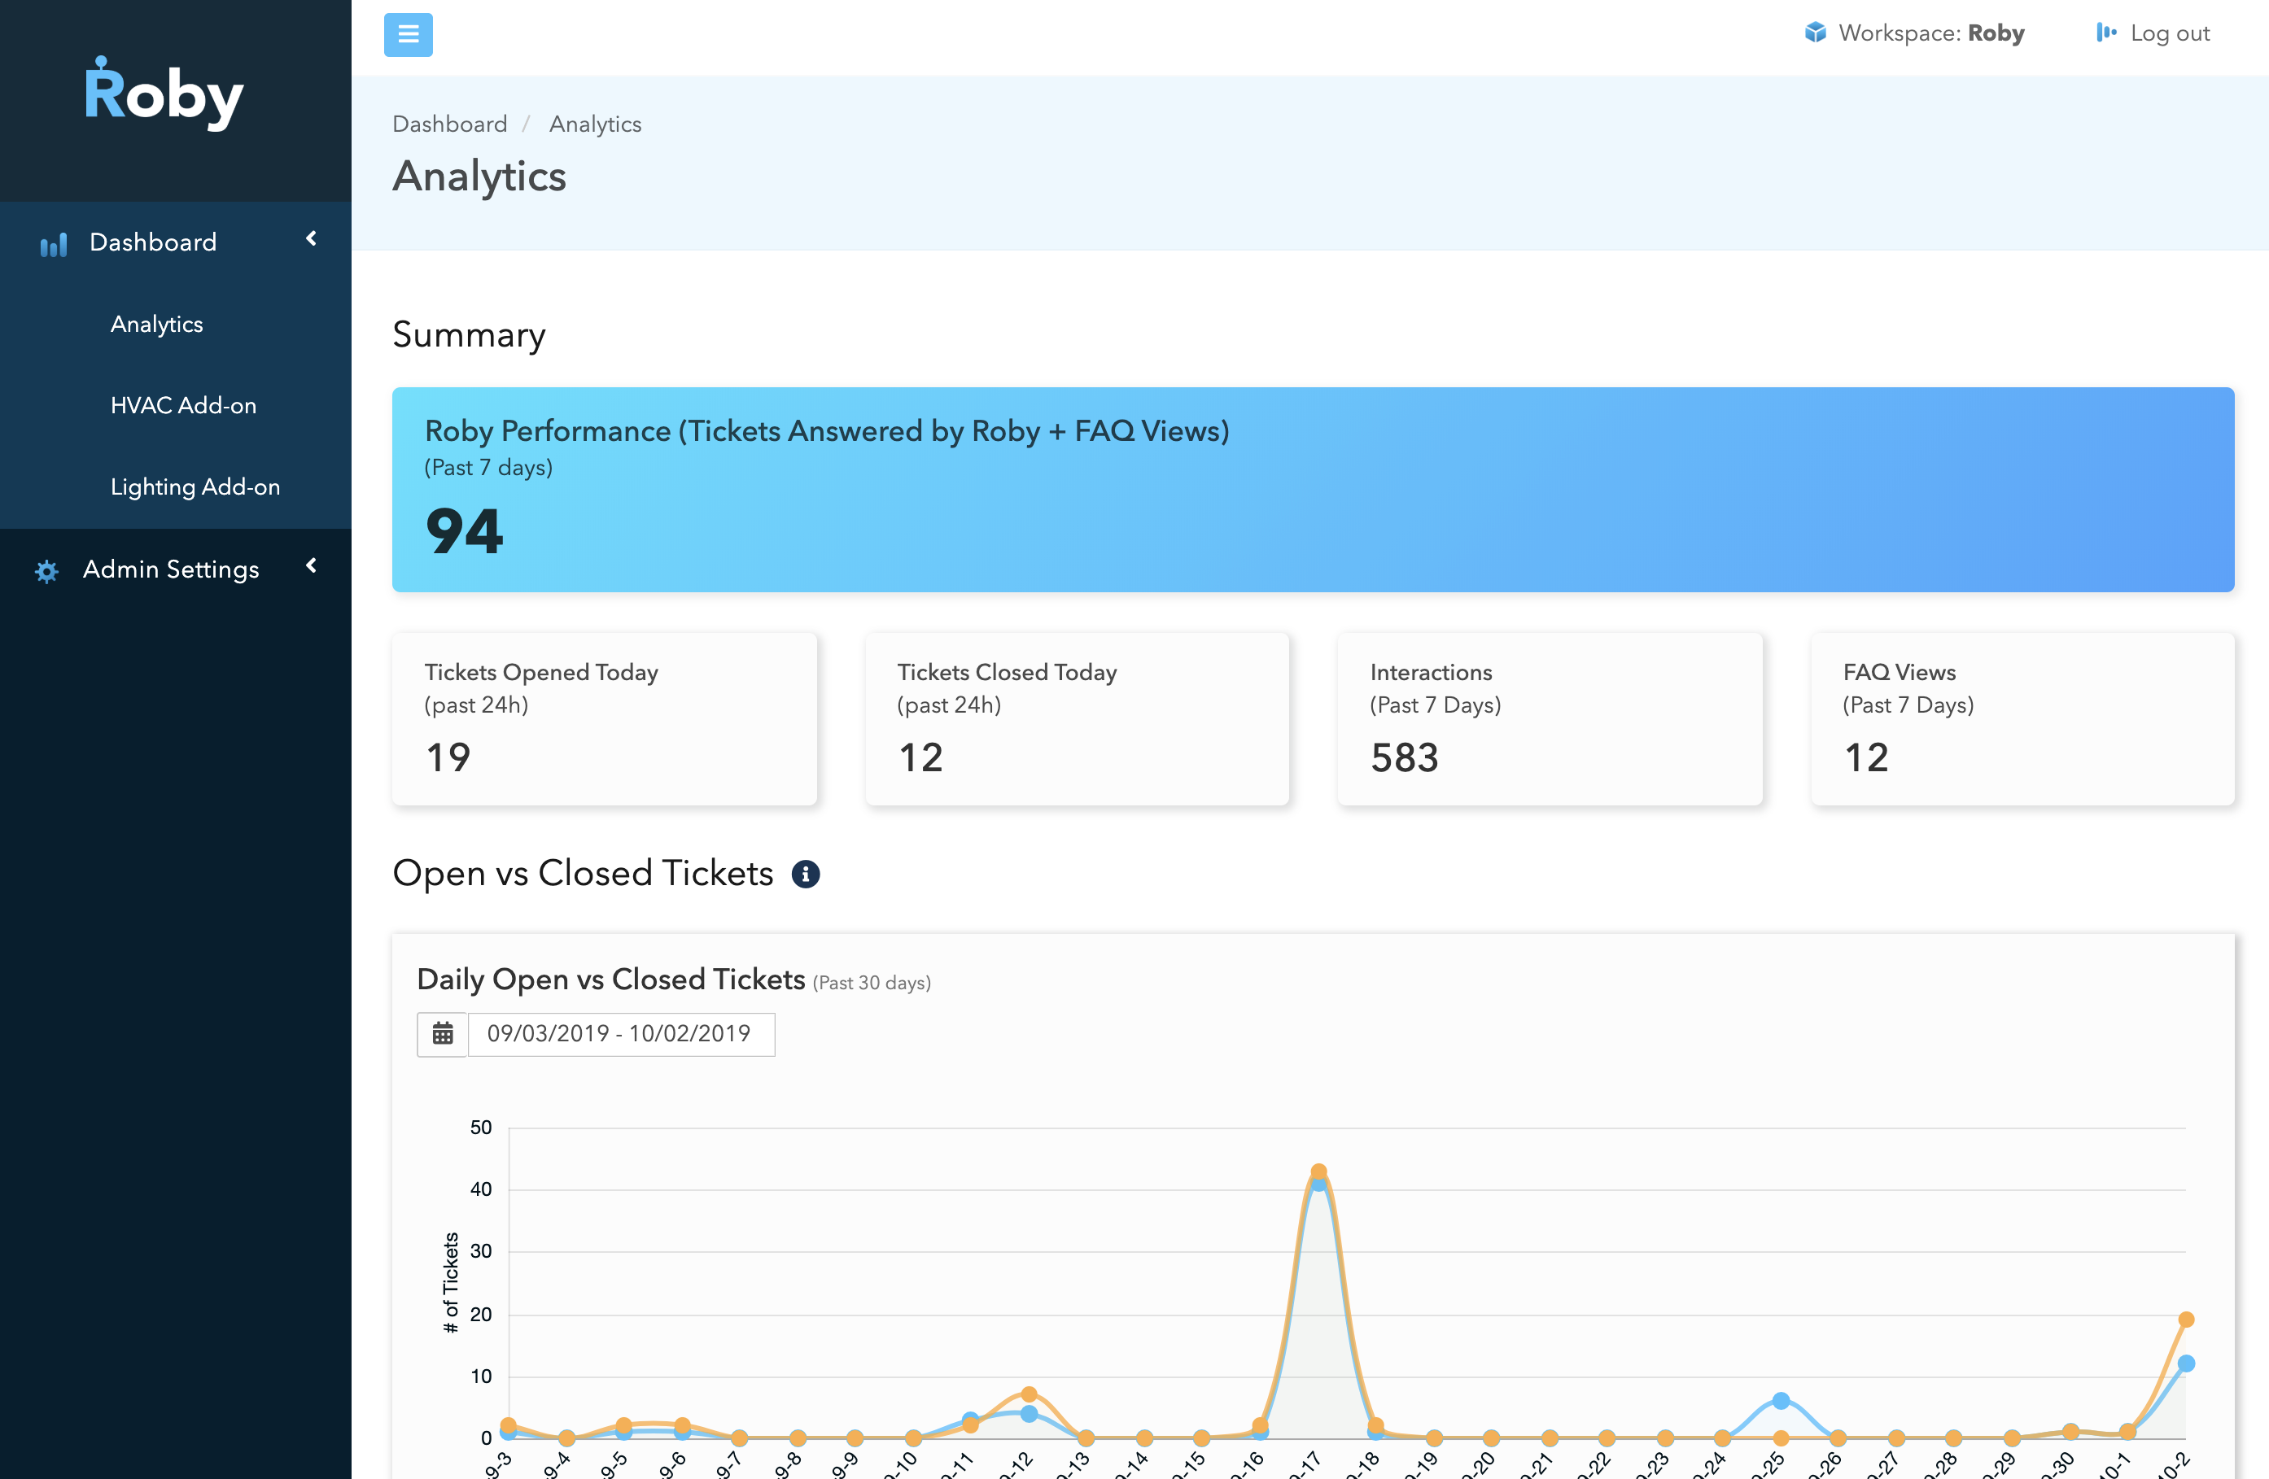Click Dashboard breadcrumb link
Screen dimensions: 2269x1479
click(x=450, y=124)
